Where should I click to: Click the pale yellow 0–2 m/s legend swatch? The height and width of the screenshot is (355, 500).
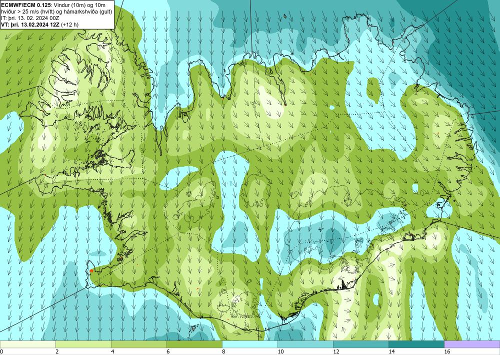(x=27, y=344)
